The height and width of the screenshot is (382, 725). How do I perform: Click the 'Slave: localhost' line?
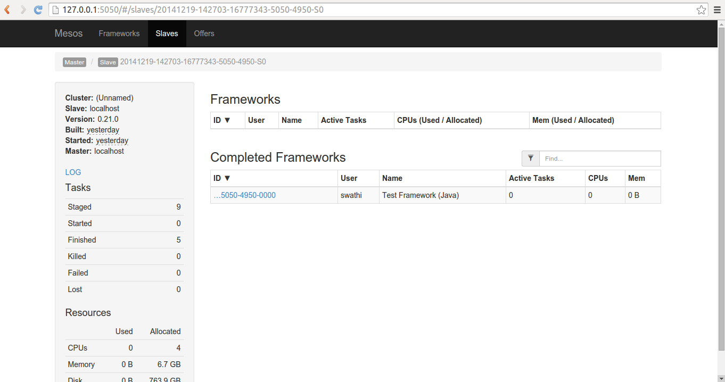click(93, 109)
